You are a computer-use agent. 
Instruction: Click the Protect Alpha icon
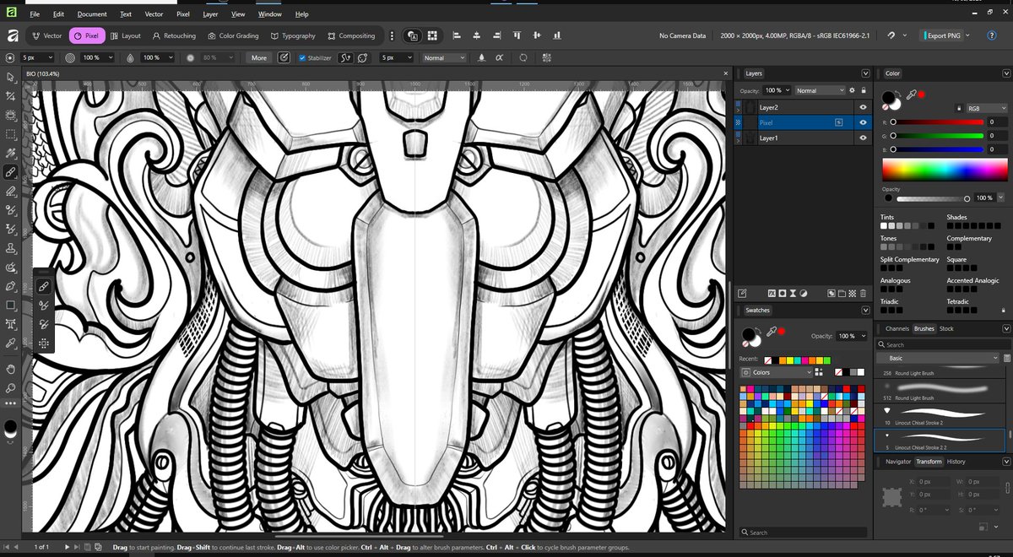500,57
